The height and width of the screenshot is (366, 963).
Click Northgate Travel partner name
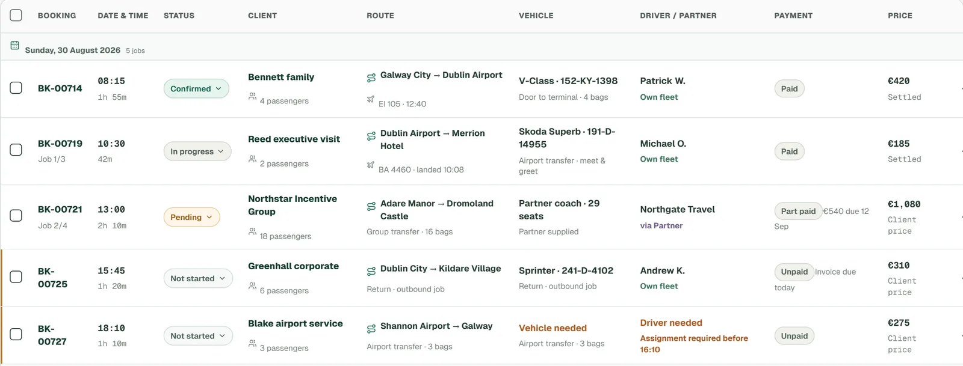677,209
